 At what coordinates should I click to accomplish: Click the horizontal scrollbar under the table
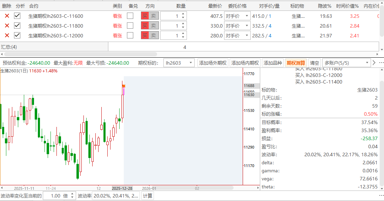(70, 54)
